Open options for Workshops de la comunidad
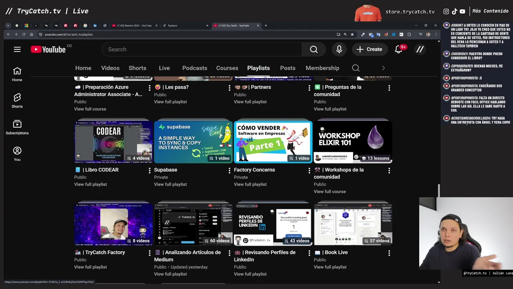This screenshot has width=513, height=289. (x=389, y=170)
